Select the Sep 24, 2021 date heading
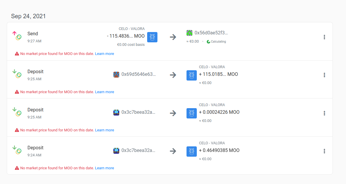Image resolution: width=346 pixels, height=184 pixels. click(x=28, y=16)
